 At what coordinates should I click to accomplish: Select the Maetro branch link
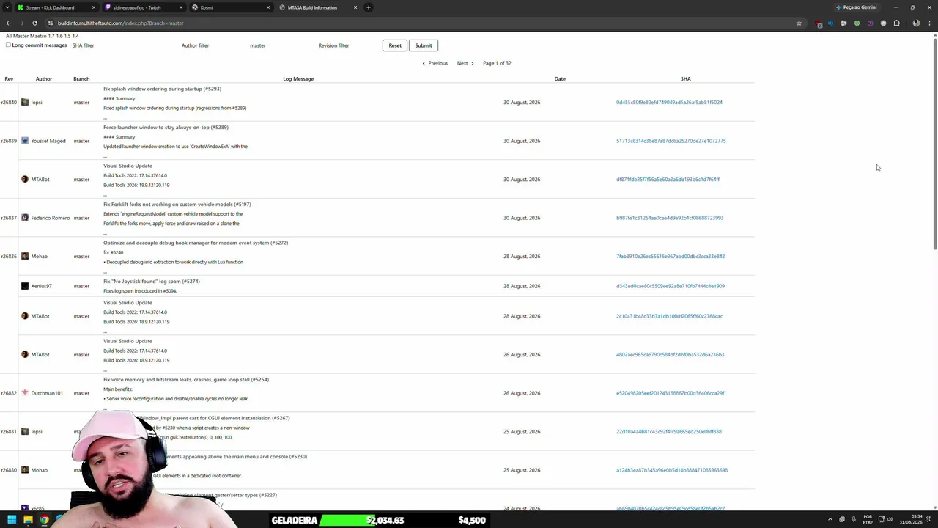coord(37,36)
